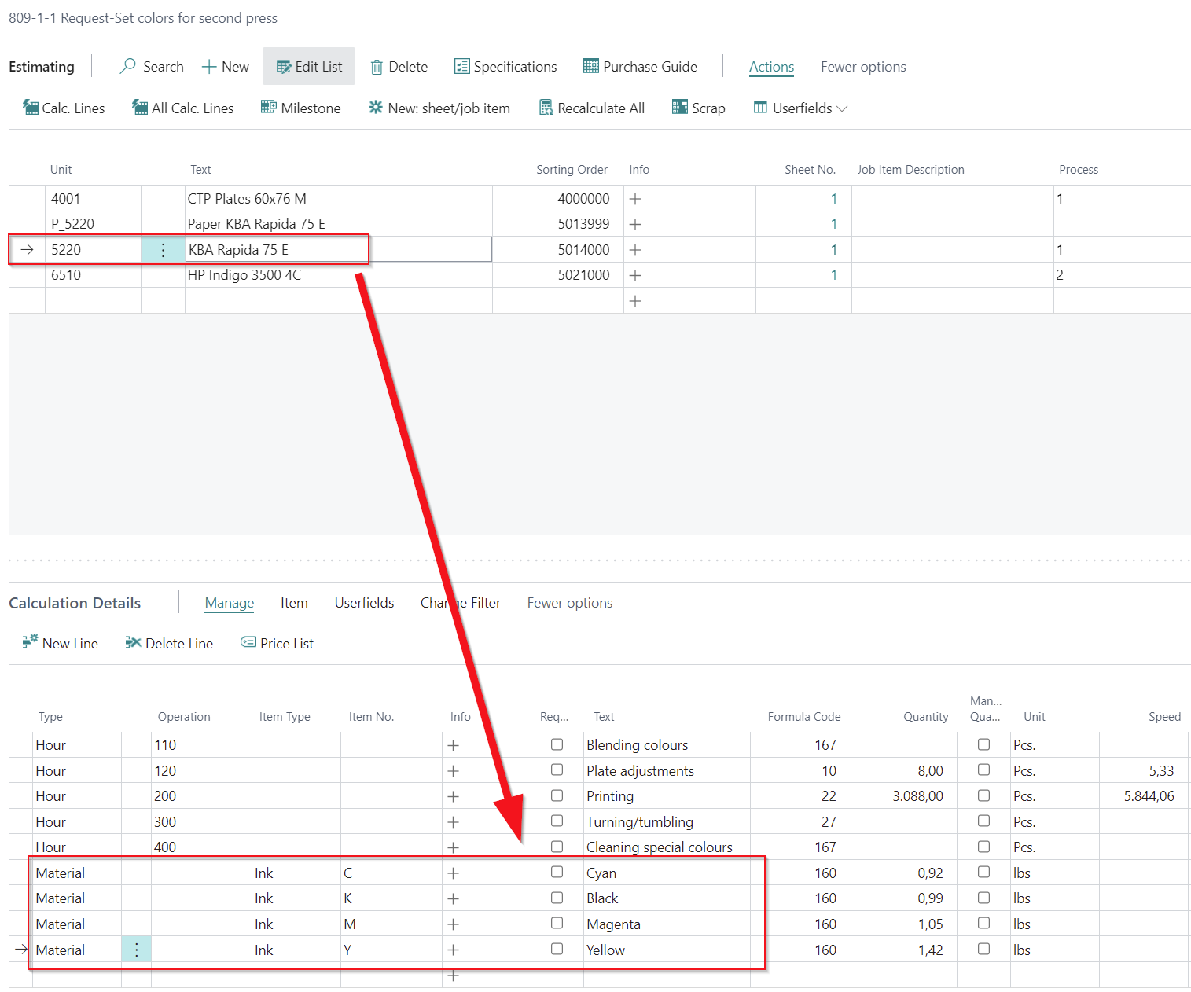Click the New plus icon

point(209,67)
